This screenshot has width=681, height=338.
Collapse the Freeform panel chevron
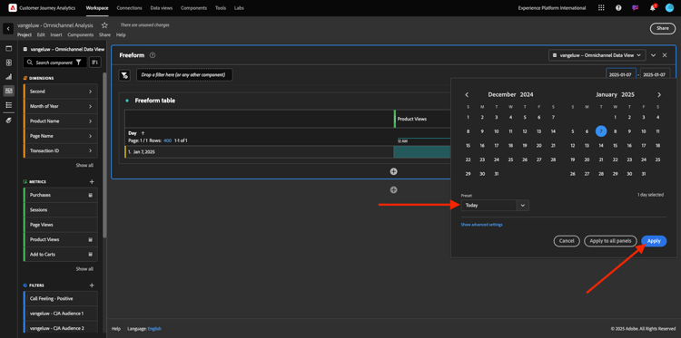point(653,55)
